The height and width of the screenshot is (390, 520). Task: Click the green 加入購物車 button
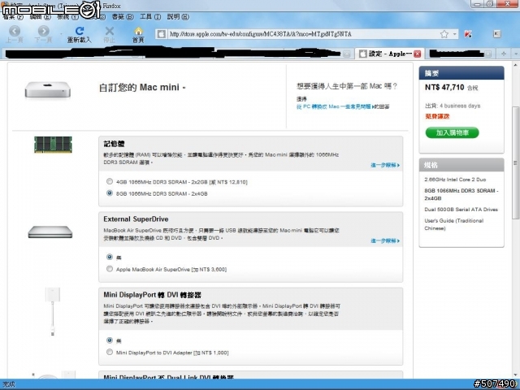pyautogui.click(x=452, y=132)
